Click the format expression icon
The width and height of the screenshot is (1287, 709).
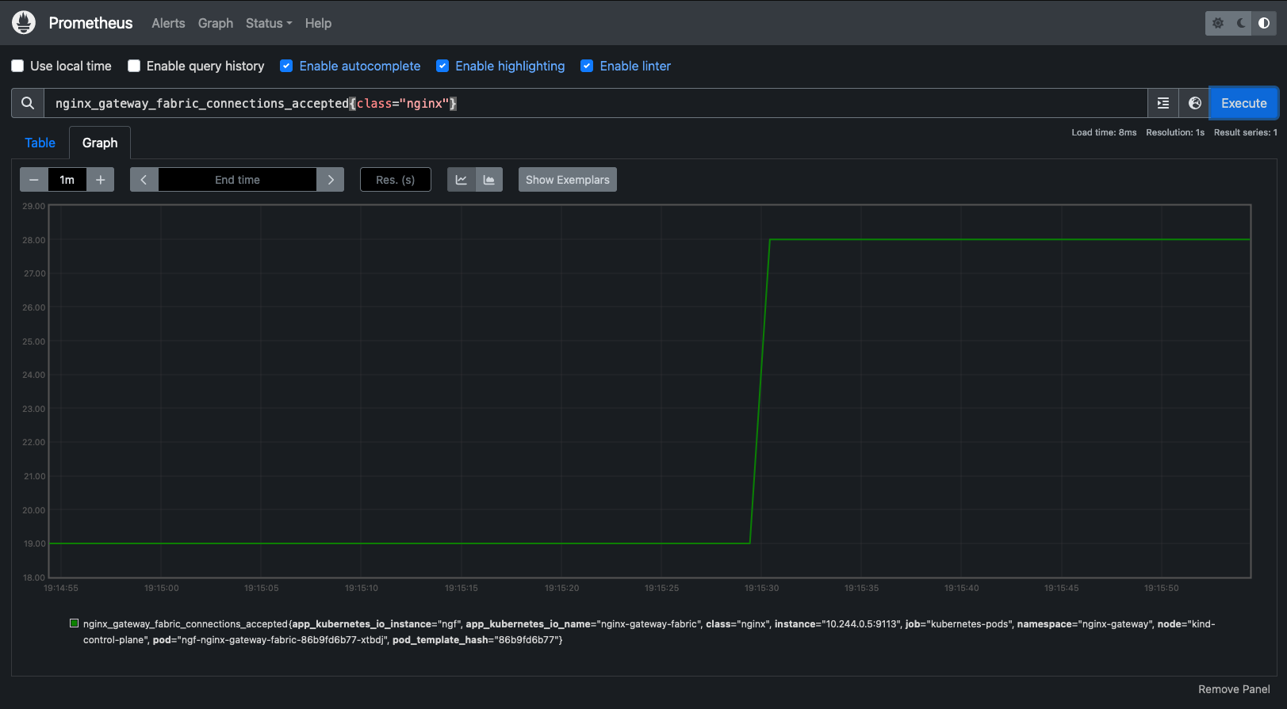(1163, 103)
